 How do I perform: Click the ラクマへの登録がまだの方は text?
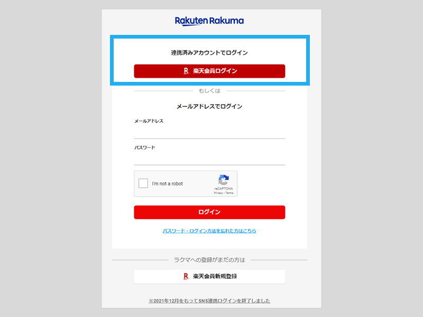point(209,260)
